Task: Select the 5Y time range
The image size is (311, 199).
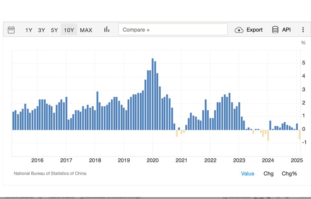Action: coord(54,30)
